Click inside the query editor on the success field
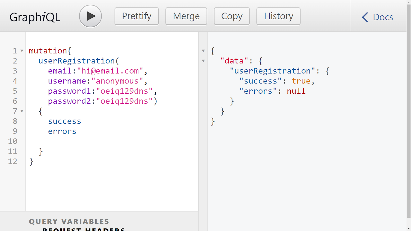 64,121
